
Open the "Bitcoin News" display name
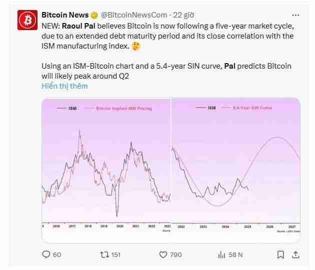click(x=65, y=15)
